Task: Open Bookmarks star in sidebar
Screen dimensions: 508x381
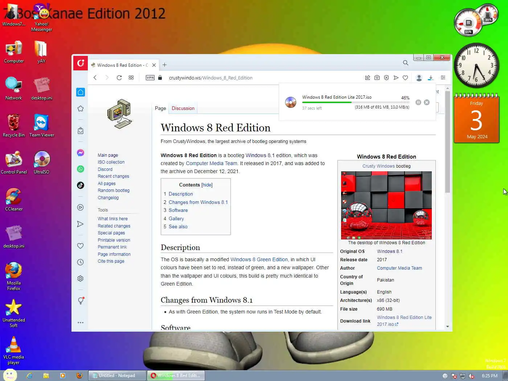Action: 81,108
